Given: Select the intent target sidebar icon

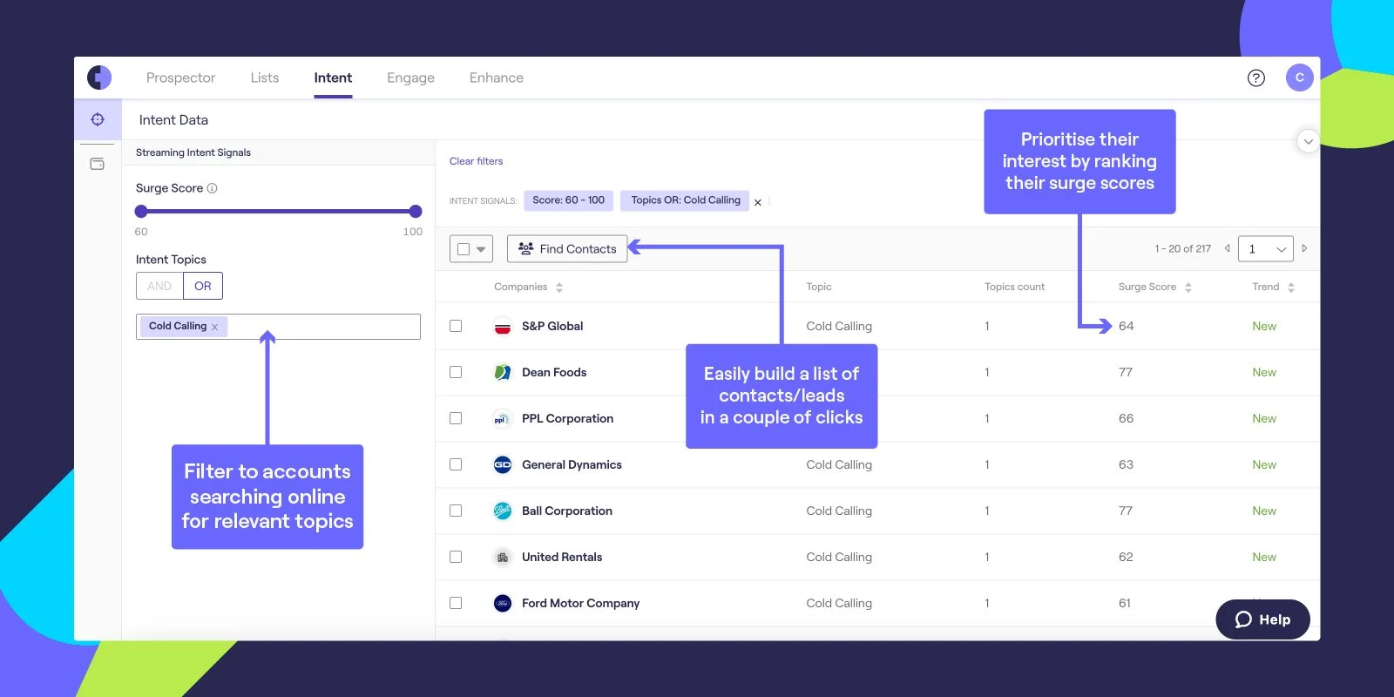Looking at the screenshot, I should [98, 119].
